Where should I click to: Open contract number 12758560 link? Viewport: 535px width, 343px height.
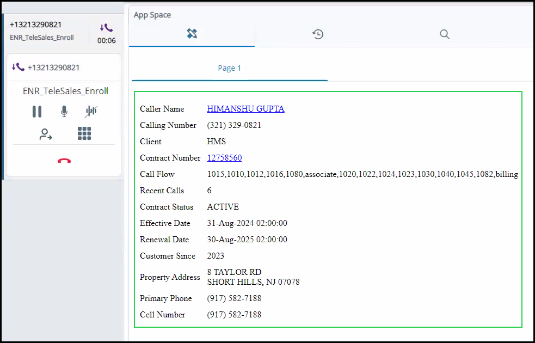(225, 158)
